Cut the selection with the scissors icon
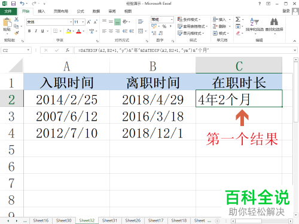The width and height of the screenshot is (299, 224). [x=17, y=19]
